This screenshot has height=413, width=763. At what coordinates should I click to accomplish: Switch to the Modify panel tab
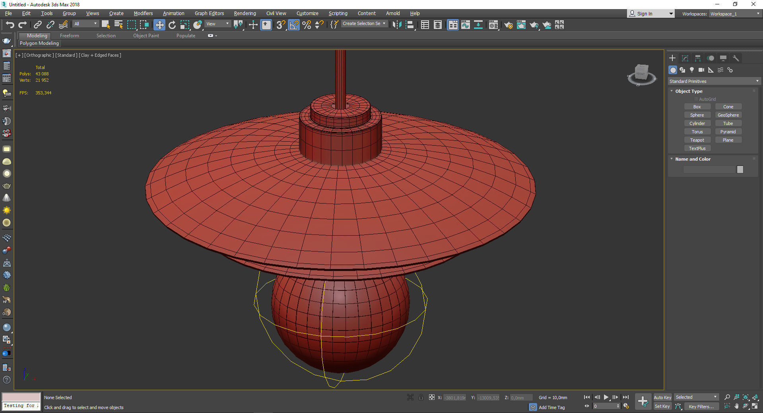(x=685, y=58)
